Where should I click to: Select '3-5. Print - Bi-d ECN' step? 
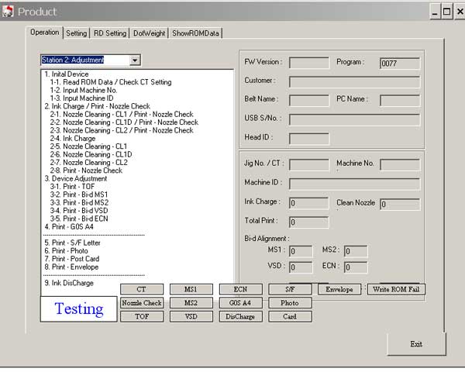[79, 219]
